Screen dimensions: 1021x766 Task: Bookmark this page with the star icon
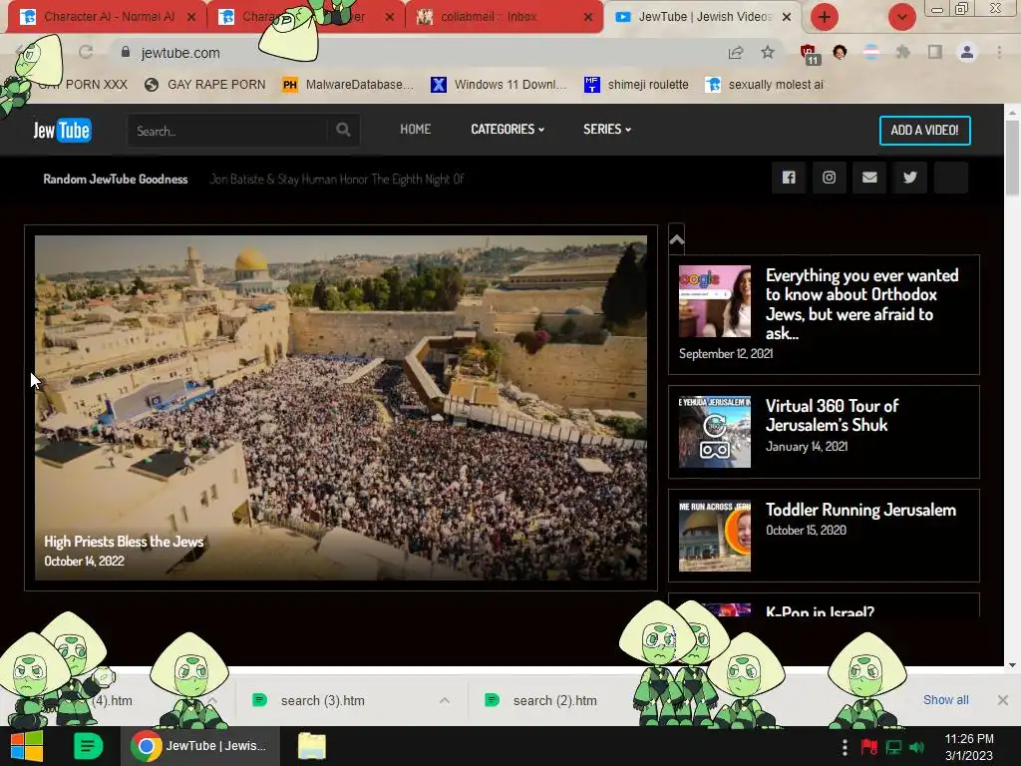pos(768,52)
